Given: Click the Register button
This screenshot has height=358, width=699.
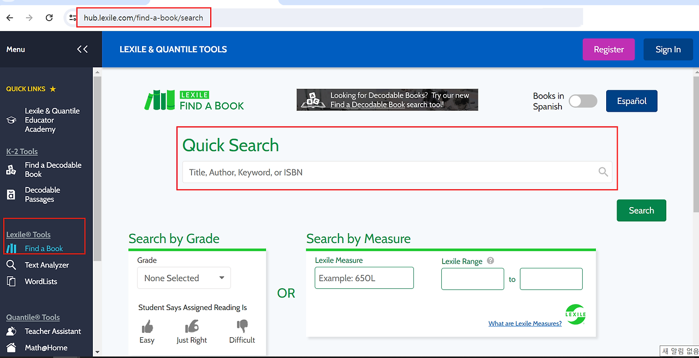Looking at the screenshot, I should click(609, 50).
